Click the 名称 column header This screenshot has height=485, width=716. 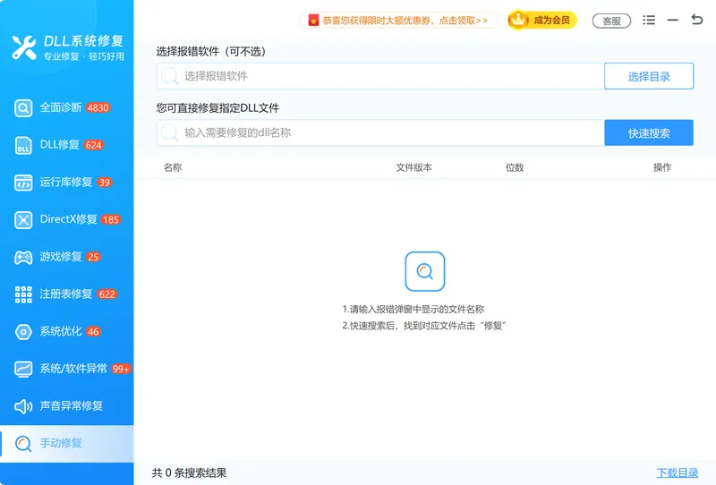(x=173, y=167)
